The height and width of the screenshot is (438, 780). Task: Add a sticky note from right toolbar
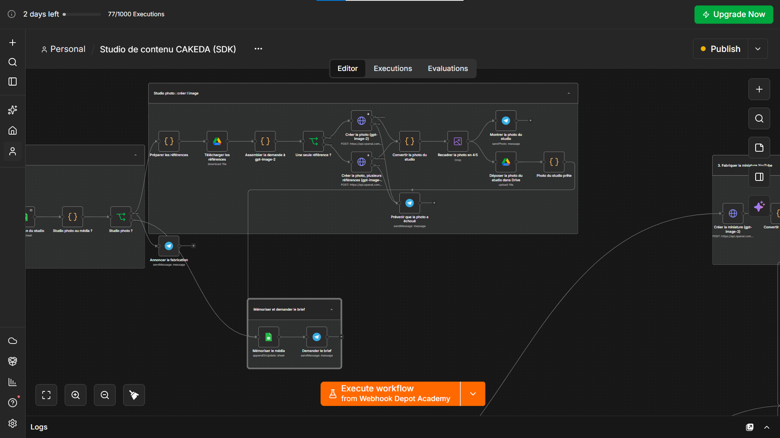point(759,147)
